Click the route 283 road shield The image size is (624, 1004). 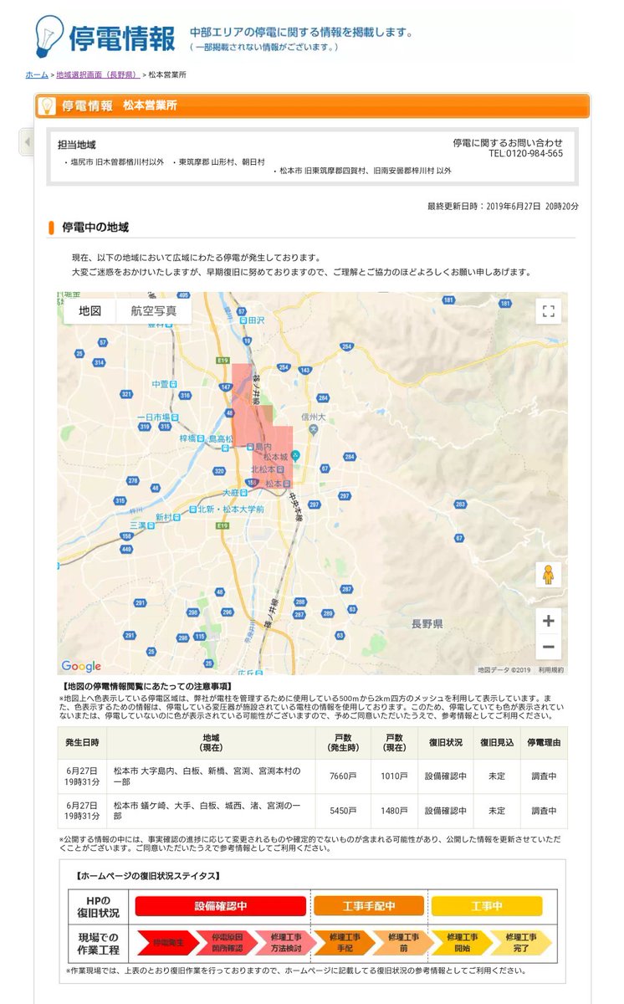(x=459, y=505)
